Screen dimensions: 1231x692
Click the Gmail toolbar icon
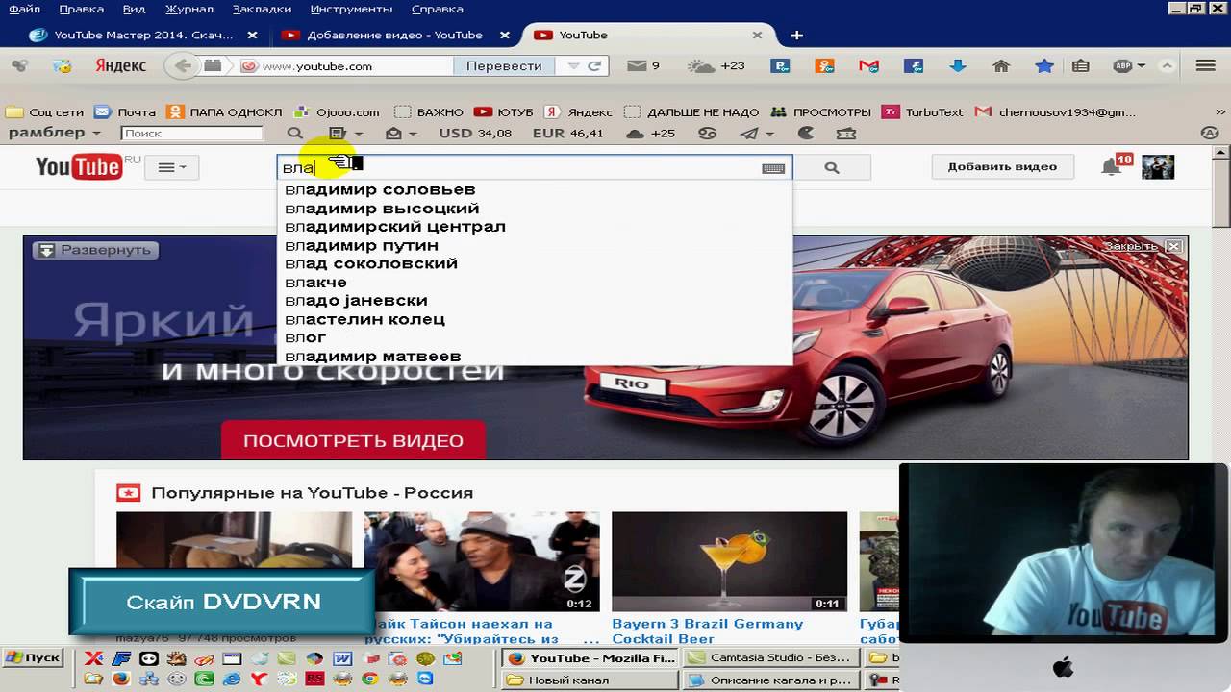click(x=869, y=66)
